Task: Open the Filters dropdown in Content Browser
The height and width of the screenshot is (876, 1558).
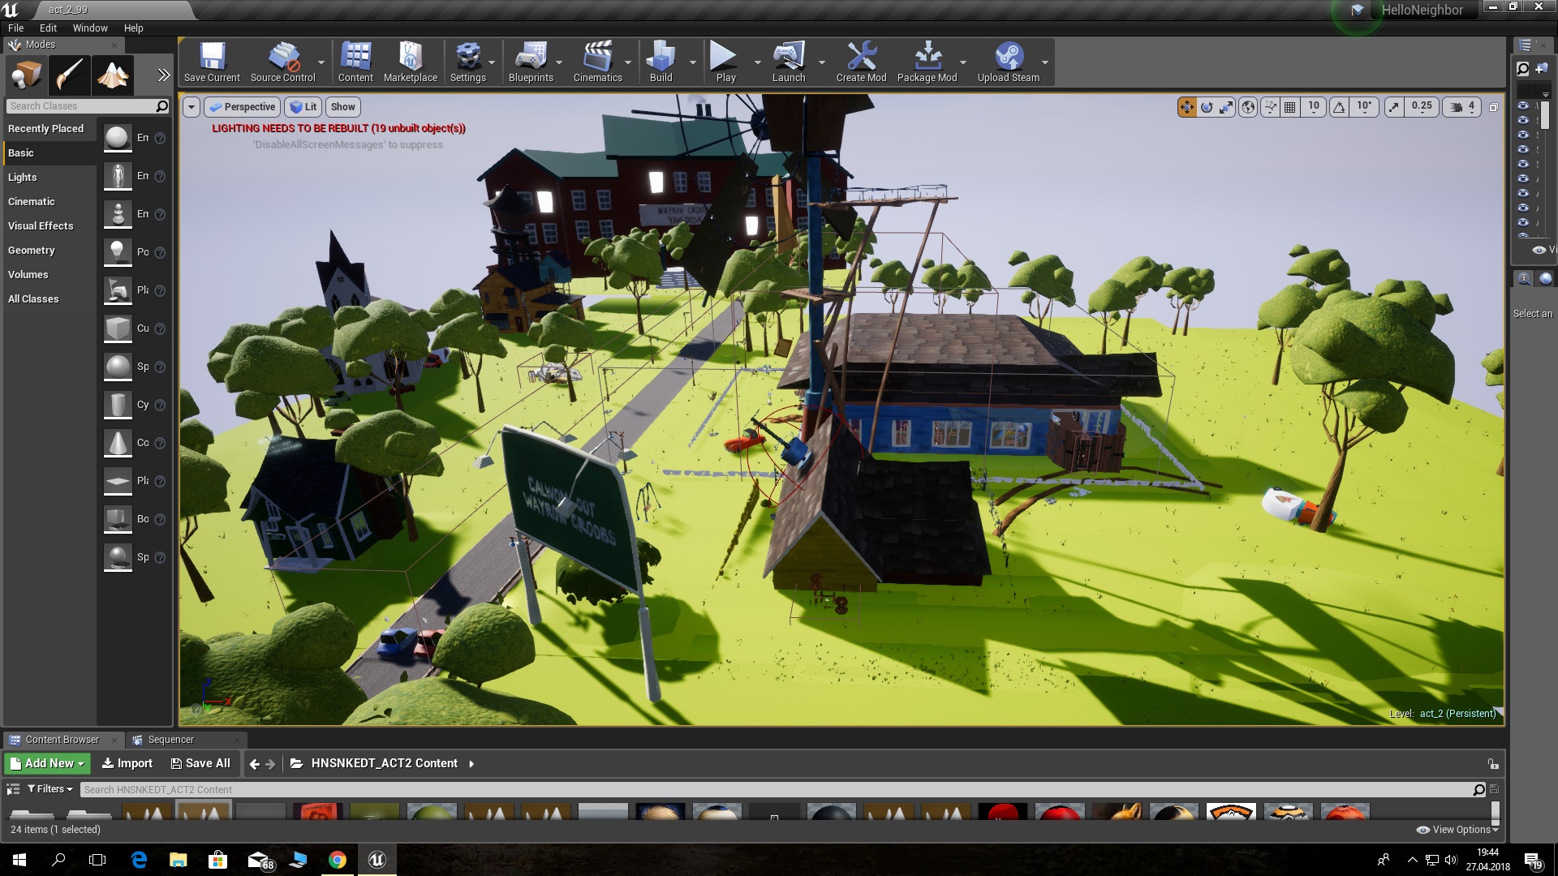Action: click(49, 789)
